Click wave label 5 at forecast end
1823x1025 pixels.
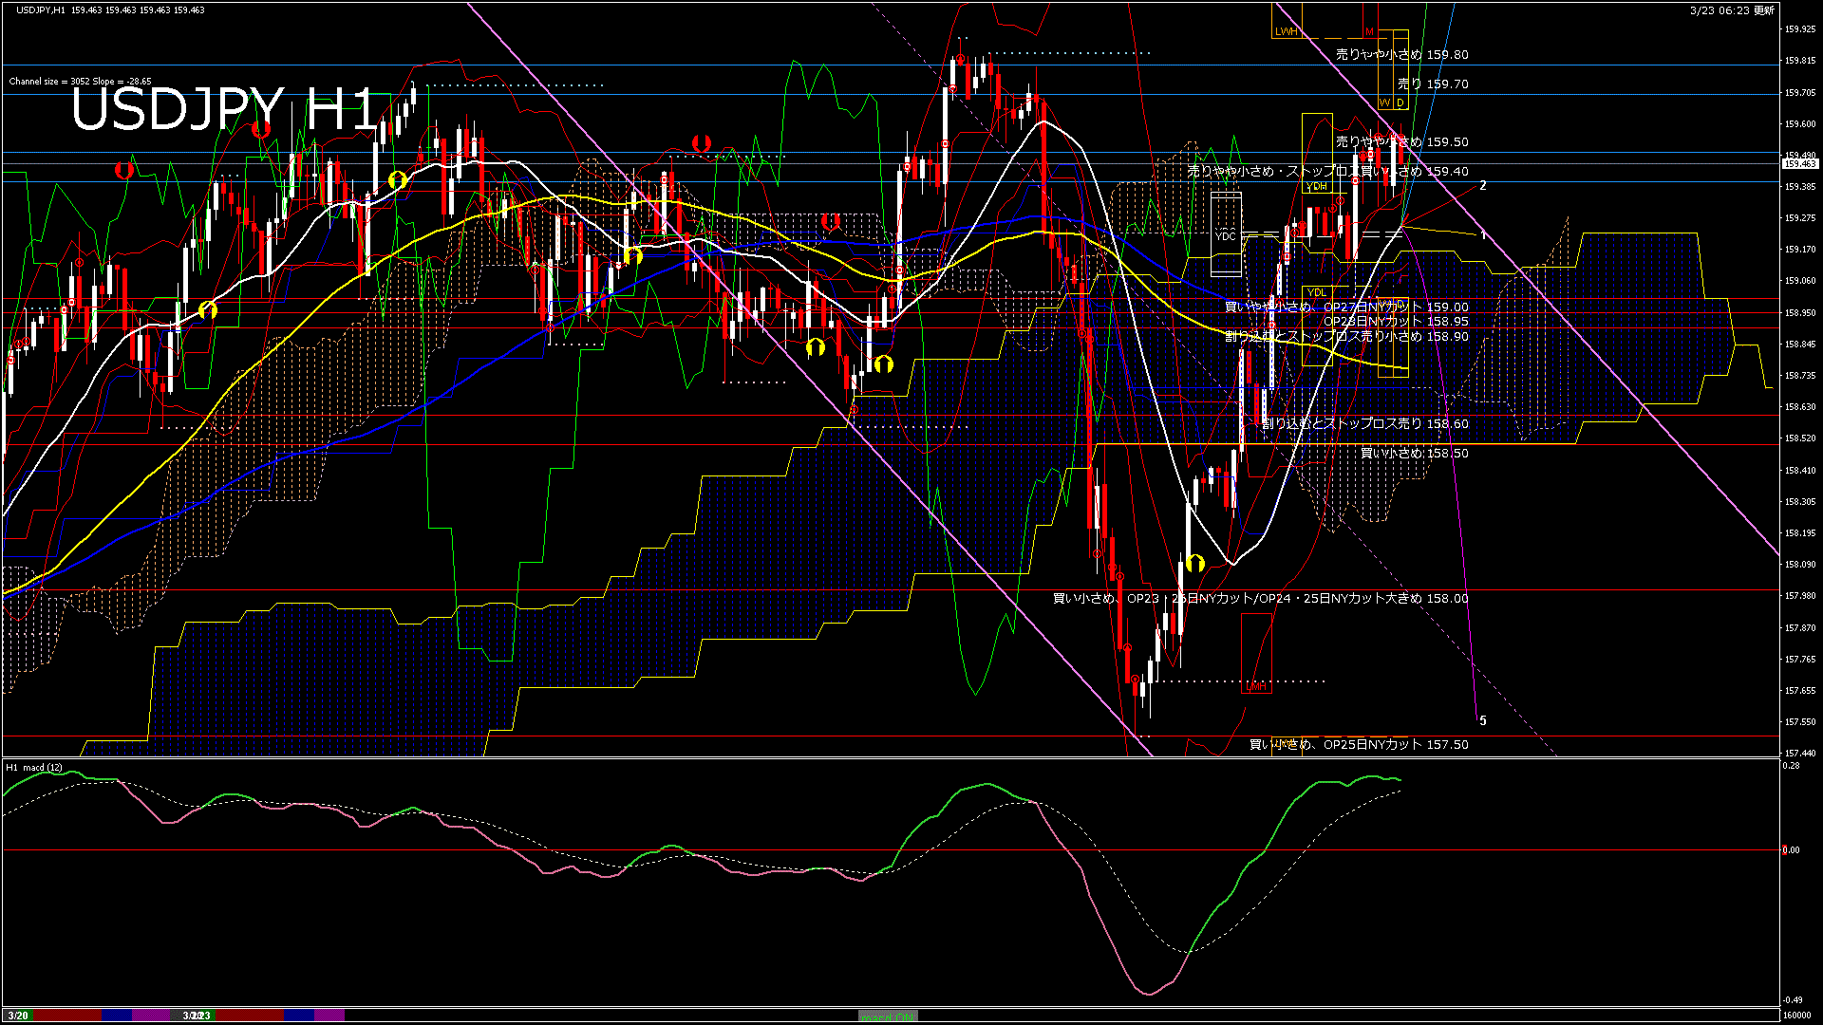pyautogui.click(x=1483, y=721)
